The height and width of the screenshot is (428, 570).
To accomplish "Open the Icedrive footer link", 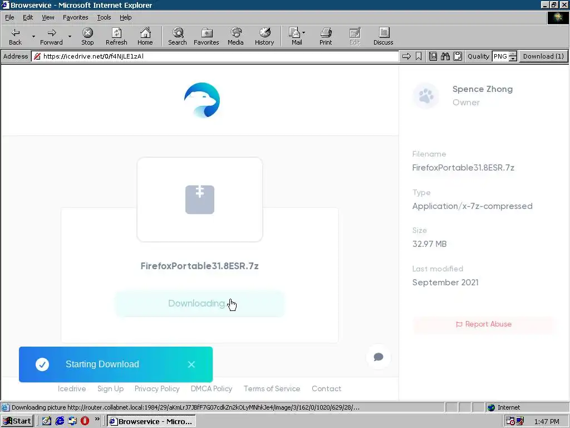I will [72, 388].
